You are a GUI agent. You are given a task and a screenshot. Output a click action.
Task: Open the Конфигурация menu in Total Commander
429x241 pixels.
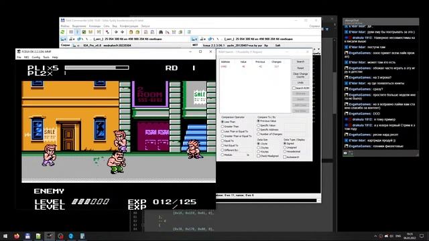[129, 26]
